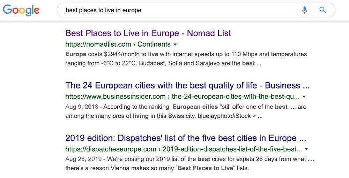Click the blue magnifying glass search icon
349x178 pixels.
tap(322, 10)
